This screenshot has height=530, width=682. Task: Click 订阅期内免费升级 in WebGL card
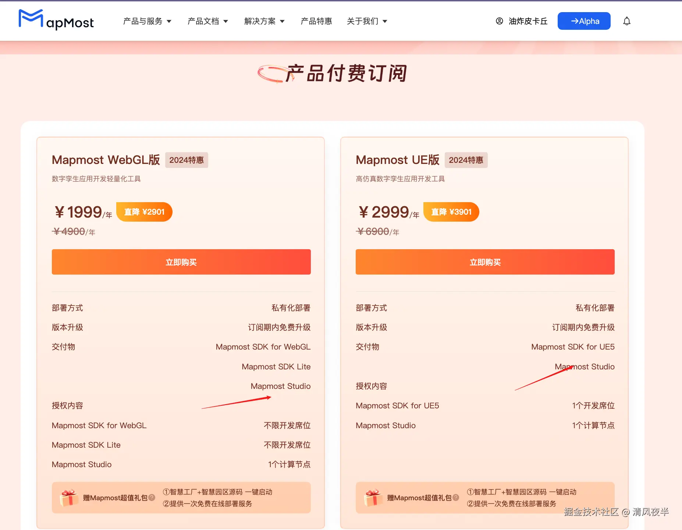click(279, 327)
